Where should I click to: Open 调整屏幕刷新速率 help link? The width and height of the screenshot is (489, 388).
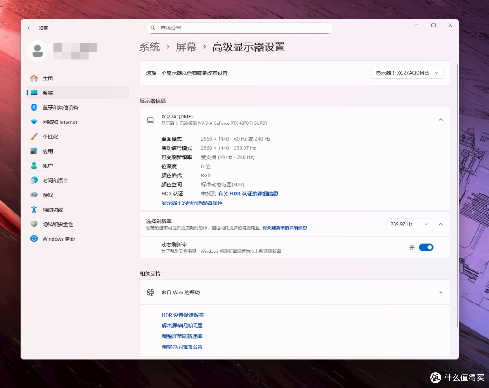[182, 336]
